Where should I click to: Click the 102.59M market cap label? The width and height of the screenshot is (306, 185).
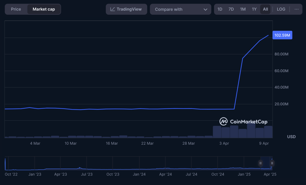coord(282,35)
